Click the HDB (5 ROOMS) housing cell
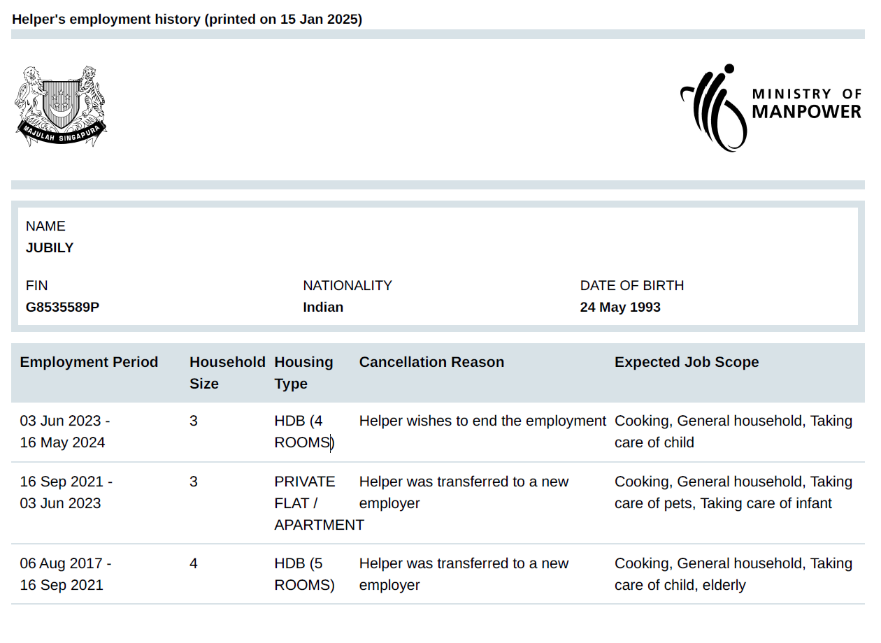This screenshot has height=643, width=881. pyautogui.click(x=304, y=575)
